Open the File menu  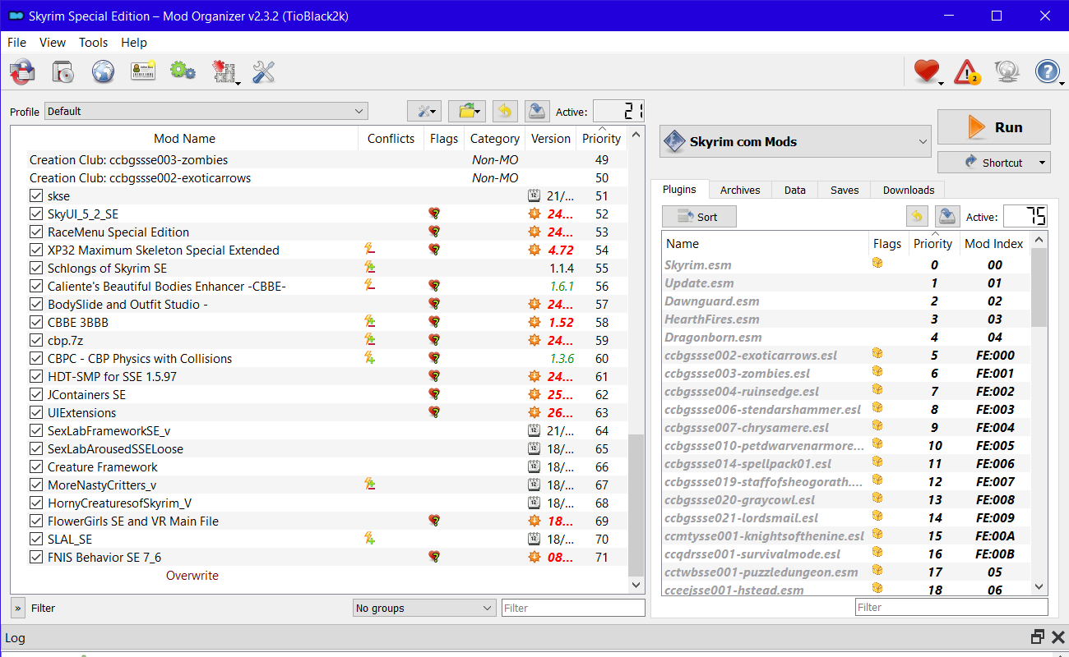click(x=16, y=43)
